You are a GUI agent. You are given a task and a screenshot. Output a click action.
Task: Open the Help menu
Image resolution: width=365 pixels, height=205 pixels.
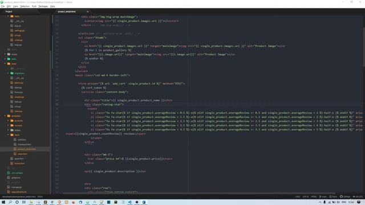(52, 6)
